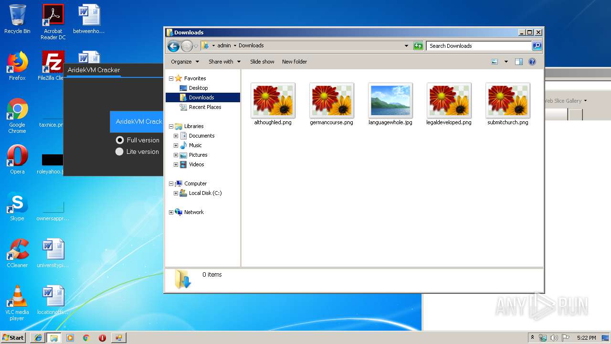Viewport: 611px width, 344px height.
Task: Click the Forward arrow in Explorer
Action: point(187,46)
